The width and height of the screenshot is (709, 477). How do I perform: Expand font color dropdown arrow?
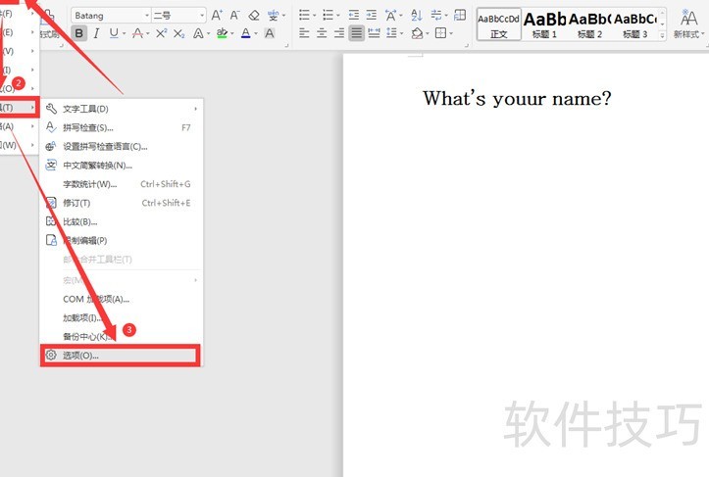[256, 34]
